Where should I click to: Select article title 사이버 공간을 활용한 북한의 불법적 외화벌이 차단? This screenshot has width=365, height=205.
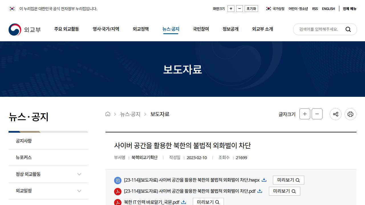pos(182,145)
